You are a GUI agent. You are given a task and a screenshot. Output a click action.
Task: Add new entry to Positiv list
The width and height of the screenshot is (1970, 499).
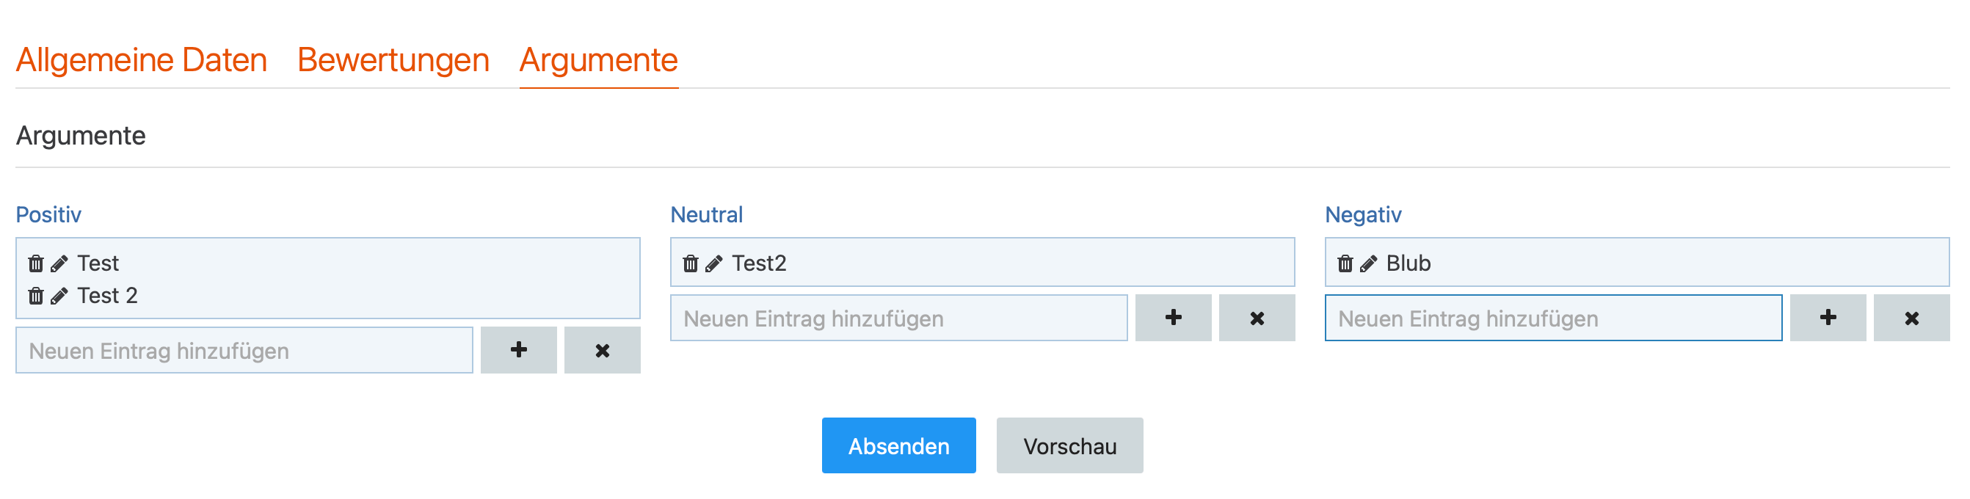[518, 350]
